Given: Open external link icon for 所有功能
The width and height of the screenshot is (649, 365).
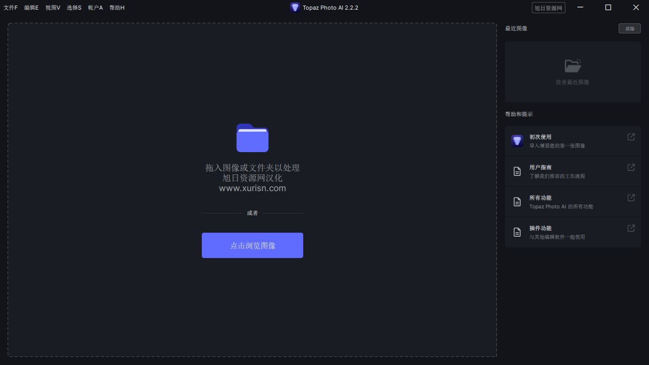Looking at the screenshot, I should [x=631, y=198].
